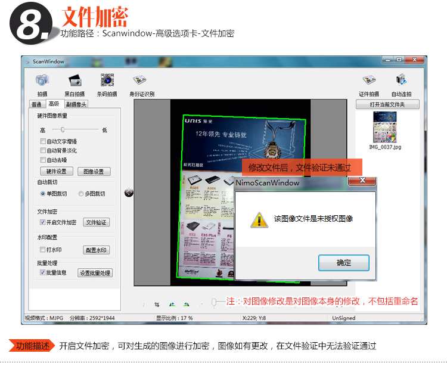Open the 条码拍摄 barcode capture tool
Screen dimensions: 447x366
coord(107,80)
